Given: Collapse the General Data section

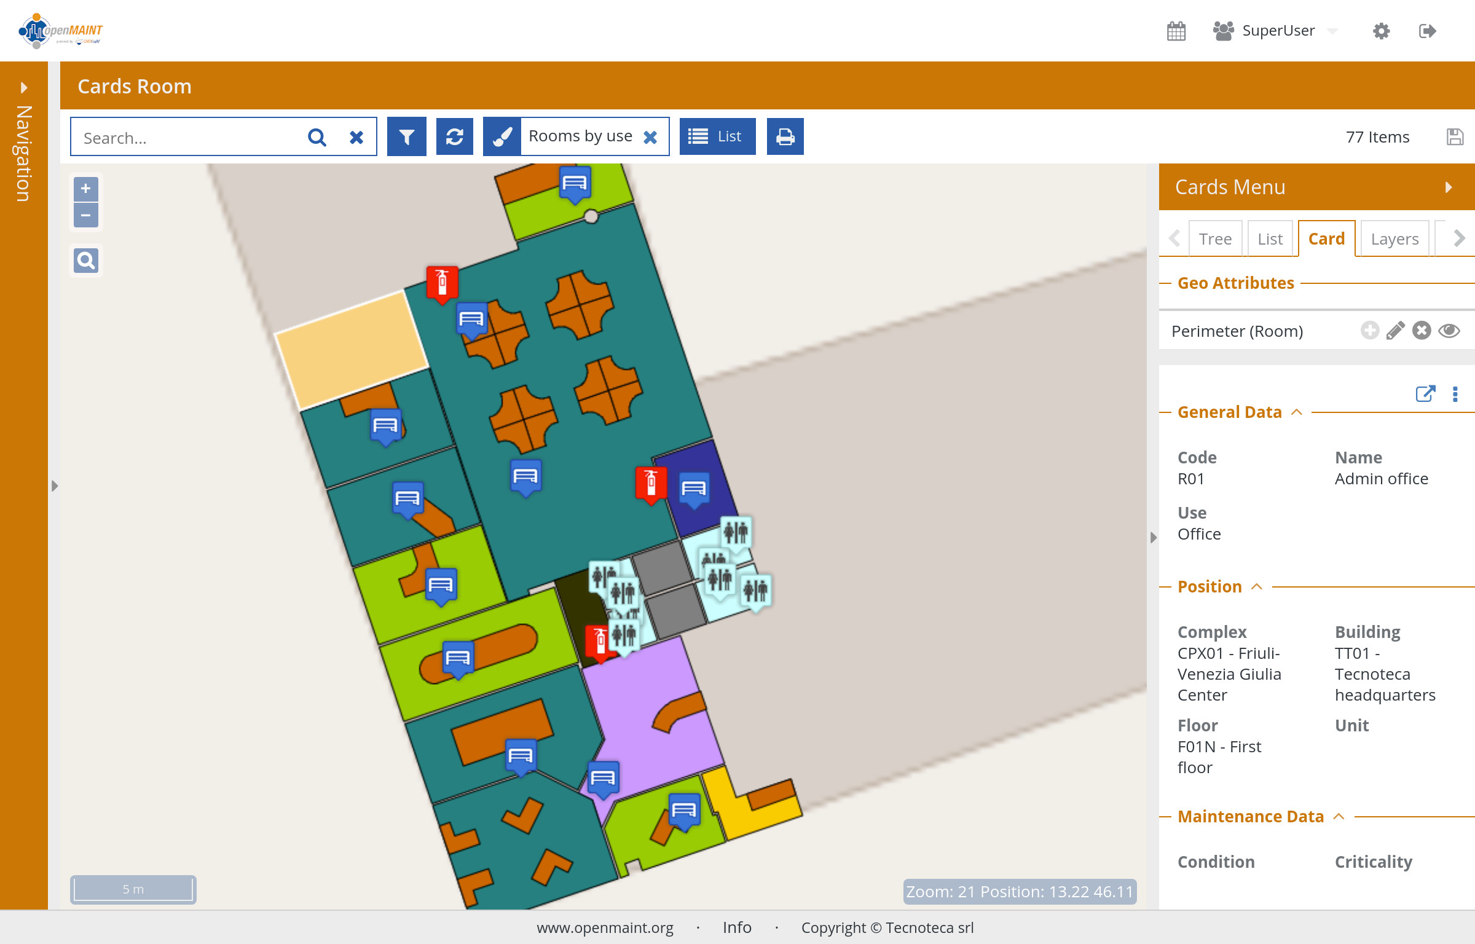Looking at the screenshot, I should (x=1297, y=412).
